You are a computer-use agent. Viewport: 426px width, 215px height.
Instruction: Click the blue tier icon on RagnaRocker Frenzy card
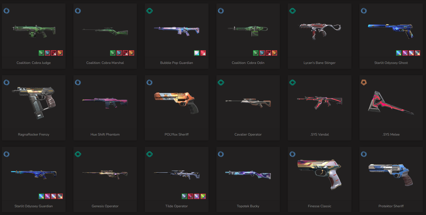7,83
